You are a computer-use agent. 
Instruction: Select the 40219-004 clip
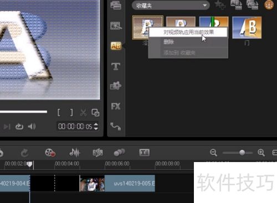click(15, 184)
